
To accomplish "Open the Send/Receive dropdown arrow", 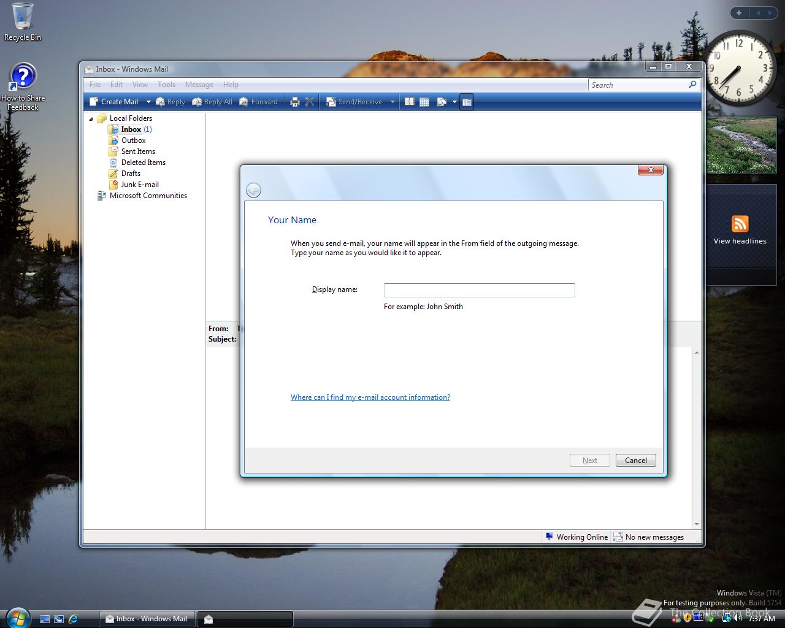I will (392, 102).
